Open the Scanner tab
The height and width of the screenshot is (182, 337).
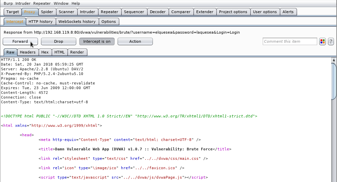point(67,12)
